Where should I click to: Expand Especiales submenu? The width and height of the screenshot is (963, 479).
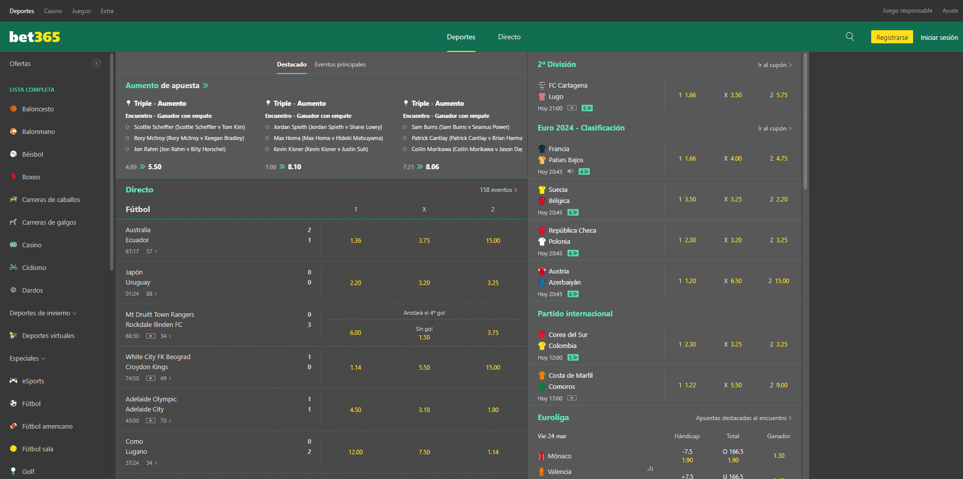click(x=28, y=358)
